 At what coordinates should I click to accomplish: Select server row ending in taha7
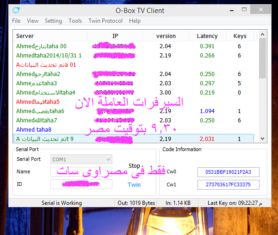(134, 120)
